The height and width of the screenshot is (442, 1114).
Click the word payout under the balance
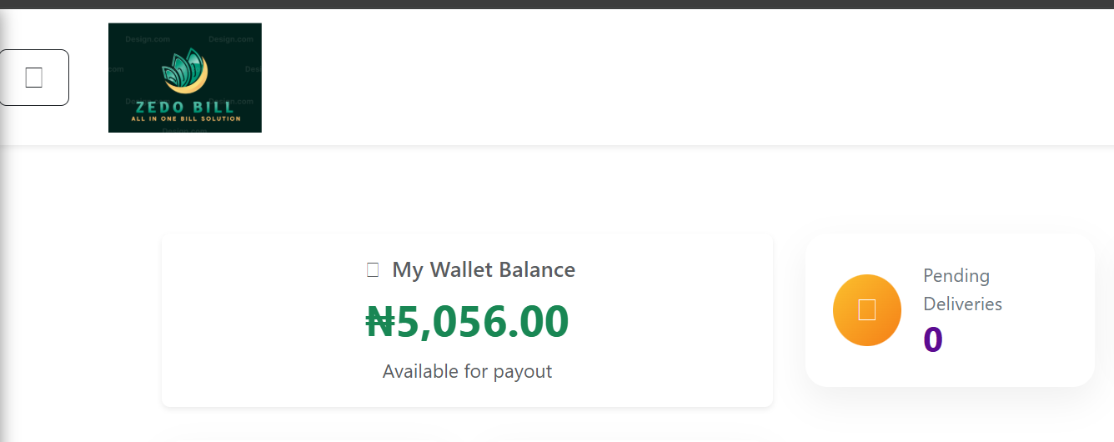(x=524, y=371)
